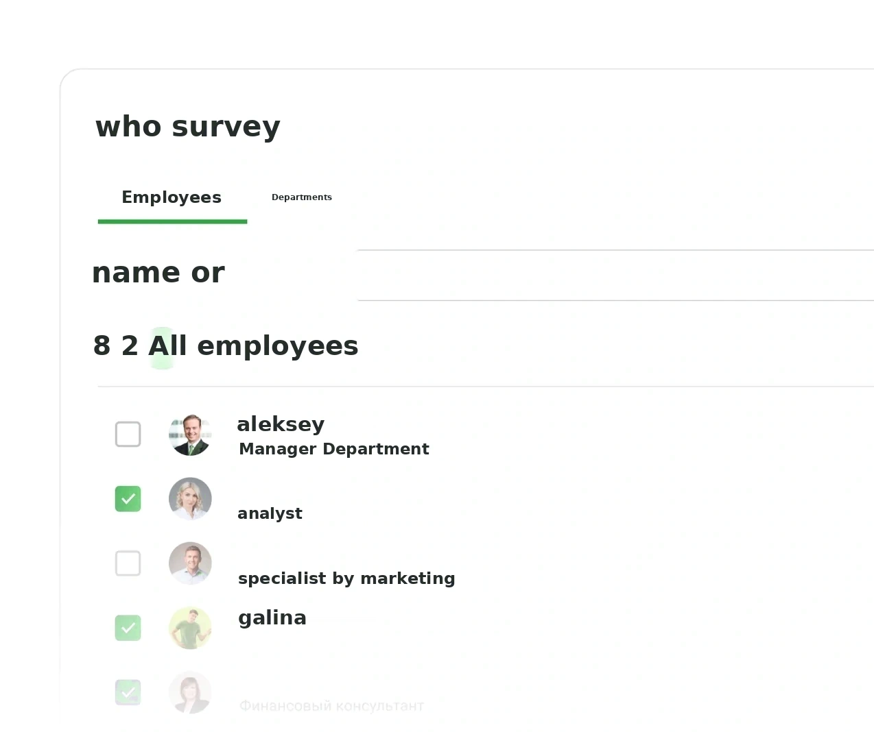Viewport: 874px width, 732px height.
Task: Click the blonde analyst's avatar
Action: tap(190, 499)
